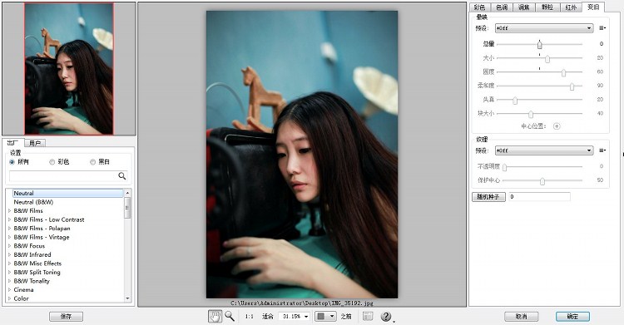The width and height of the screenshot is (624, 325).
Task: Click the 之前 before button
Action: tap(346, 316)
